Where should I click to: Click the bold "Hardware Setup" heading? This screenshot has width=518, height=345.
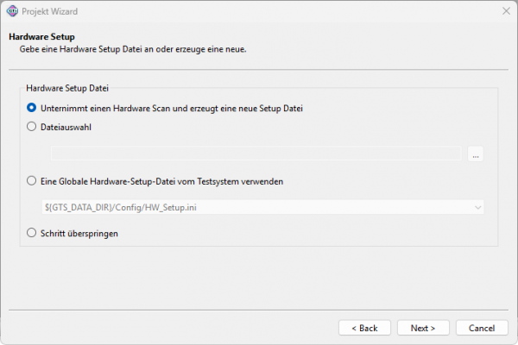[41, 37]
